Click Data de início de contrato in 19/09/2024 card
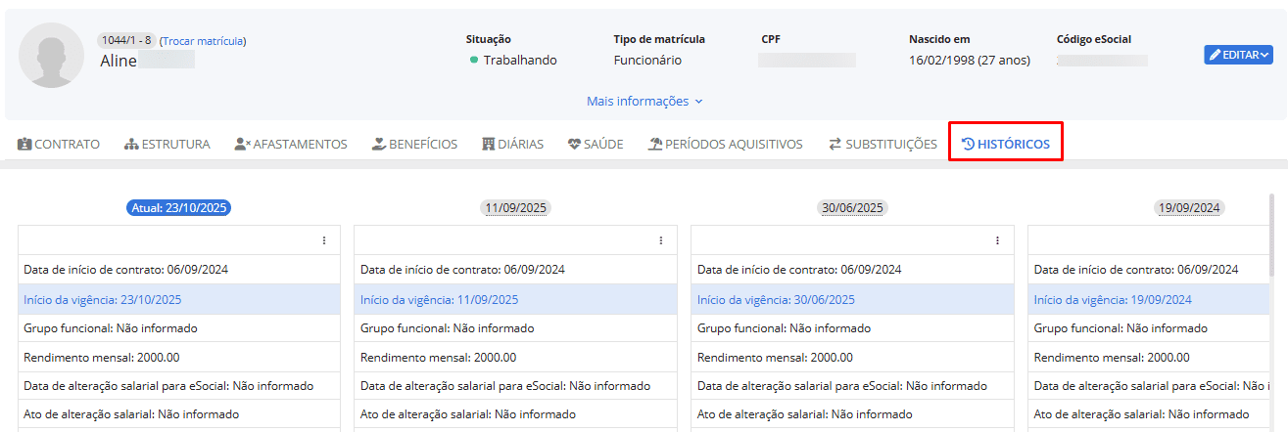 point(1150,270)
